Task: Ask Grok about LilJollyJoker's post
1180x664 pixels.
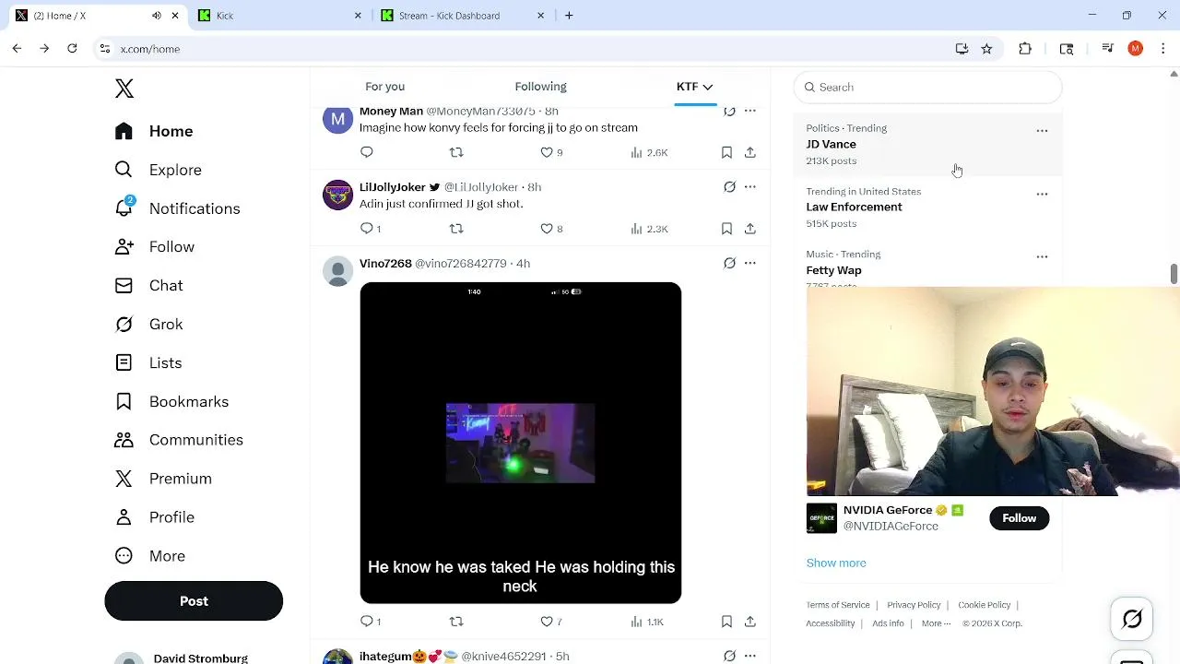Action: (x=729, y=187)
